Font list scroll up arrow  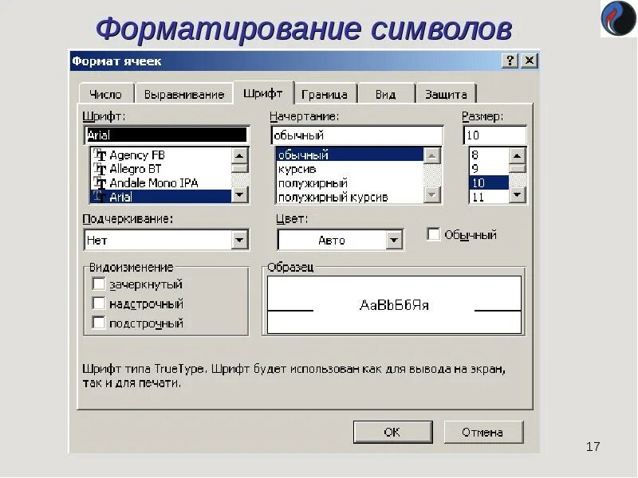coord(240,155)
